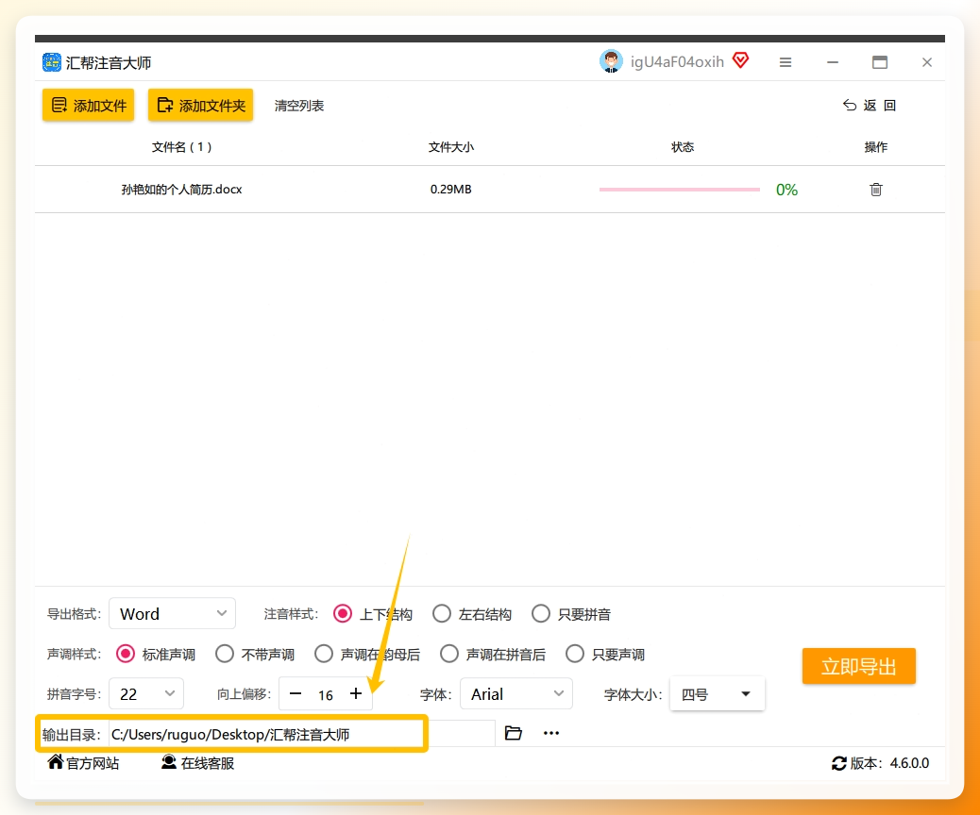
Task: Click the 版本: 4.6.0.0 text
Action: 890,763
